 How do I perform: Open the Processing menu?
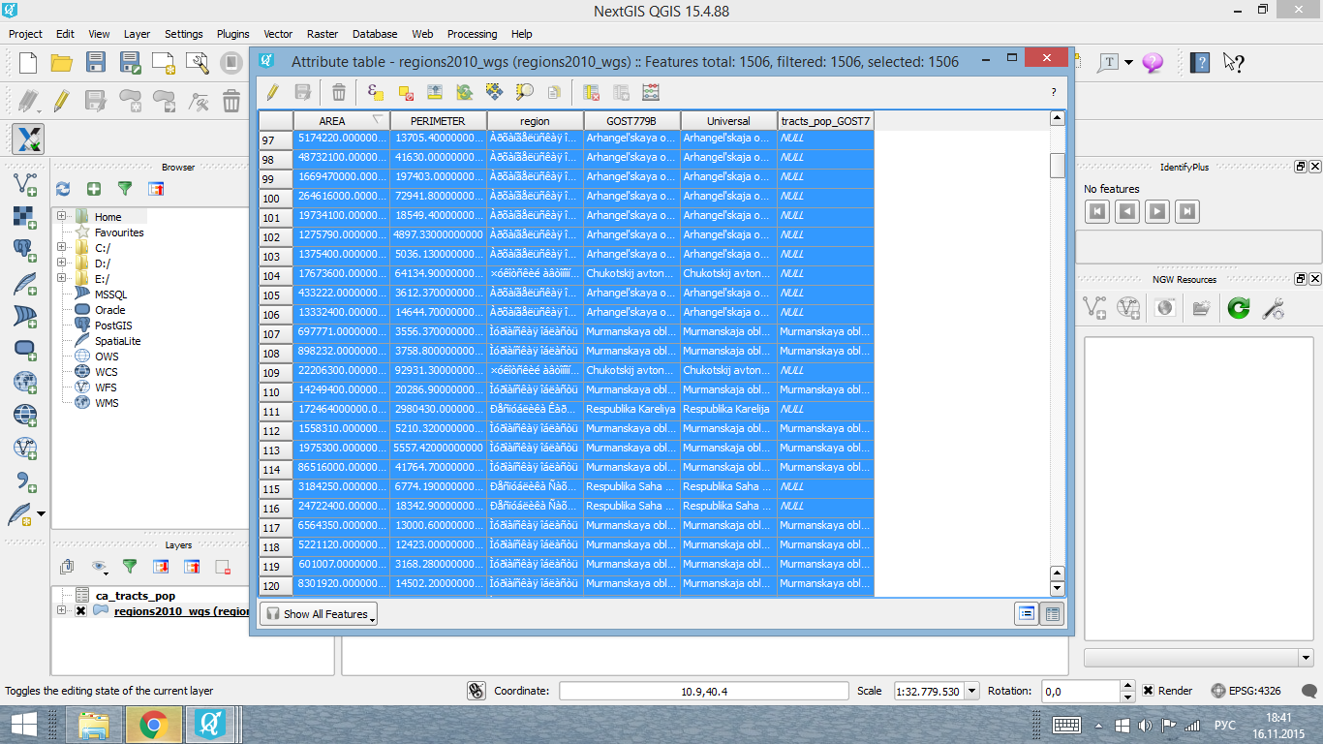tap(472, 34)
